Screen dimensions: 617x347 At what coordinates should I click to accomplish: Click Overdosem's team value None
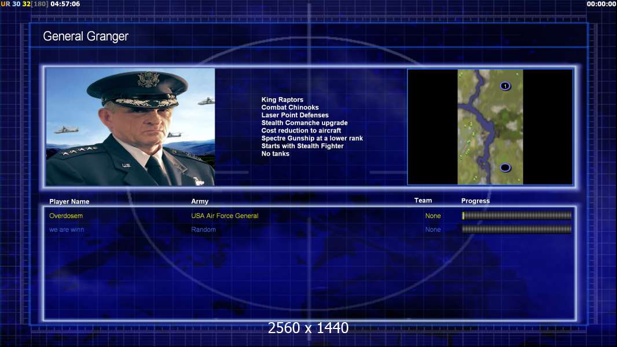433,216
